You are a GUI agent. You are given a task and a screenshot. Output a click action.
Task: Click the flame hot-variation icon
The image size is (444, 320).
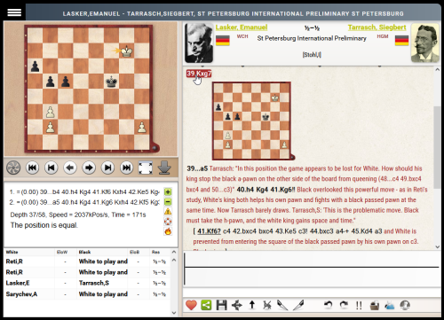[x=168, y=231]
